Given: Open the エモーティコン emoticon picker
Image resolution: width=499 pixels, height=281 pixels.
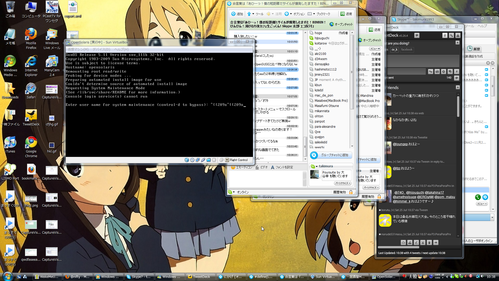Looking at the screenshot, I should 242,167.
